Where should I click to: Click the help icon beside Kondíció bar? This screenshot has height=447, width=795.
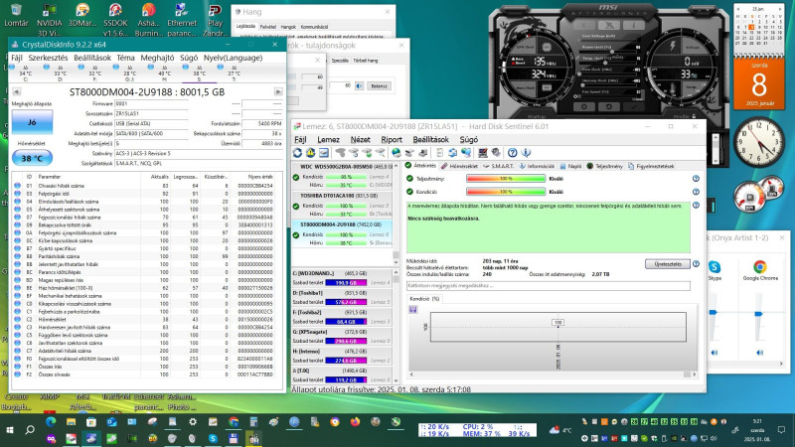pos(696,192)
